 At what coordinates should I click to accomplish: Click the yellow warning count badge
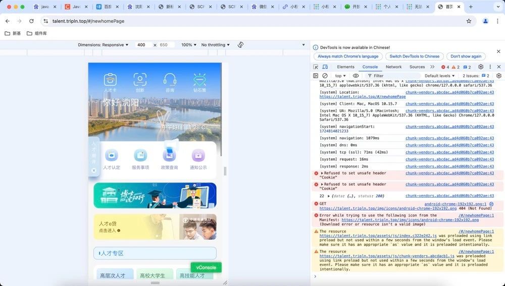(456, 67)
